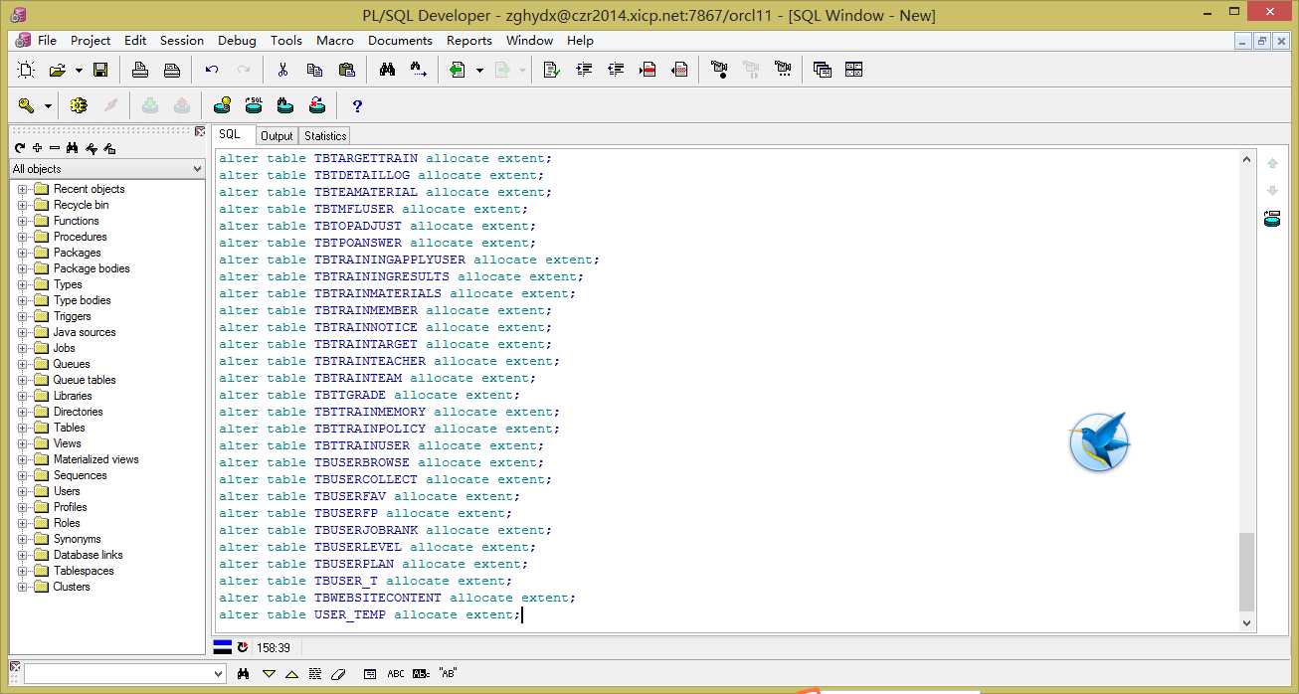Viewport: 1299px width, 694px height.
Task: Click the find previous up triangle icon
Action: coord(291,673)
